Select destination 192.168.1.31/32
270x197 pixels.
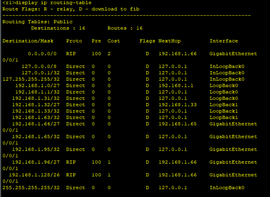coord(36,98)
